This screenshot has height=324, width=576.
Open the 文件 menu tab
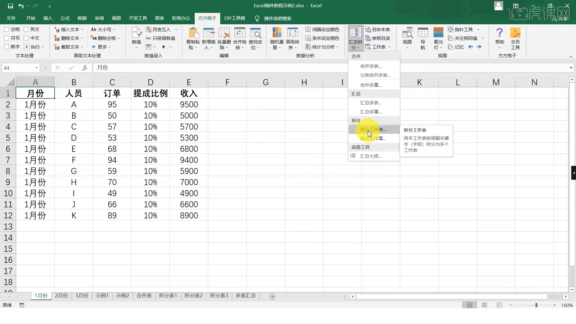[11, 18]
